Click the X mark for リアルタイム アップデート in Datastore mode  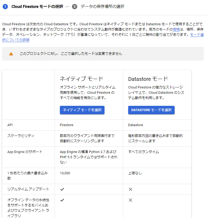point(130,189)
